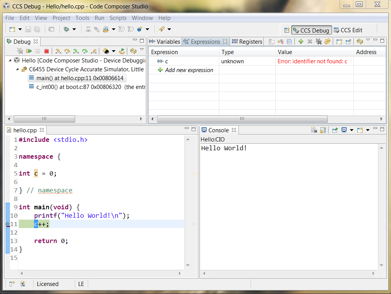Toggle Scroll Lock in Console toolbar
This screenshot has height=294, width=391.
coord(323,130)
